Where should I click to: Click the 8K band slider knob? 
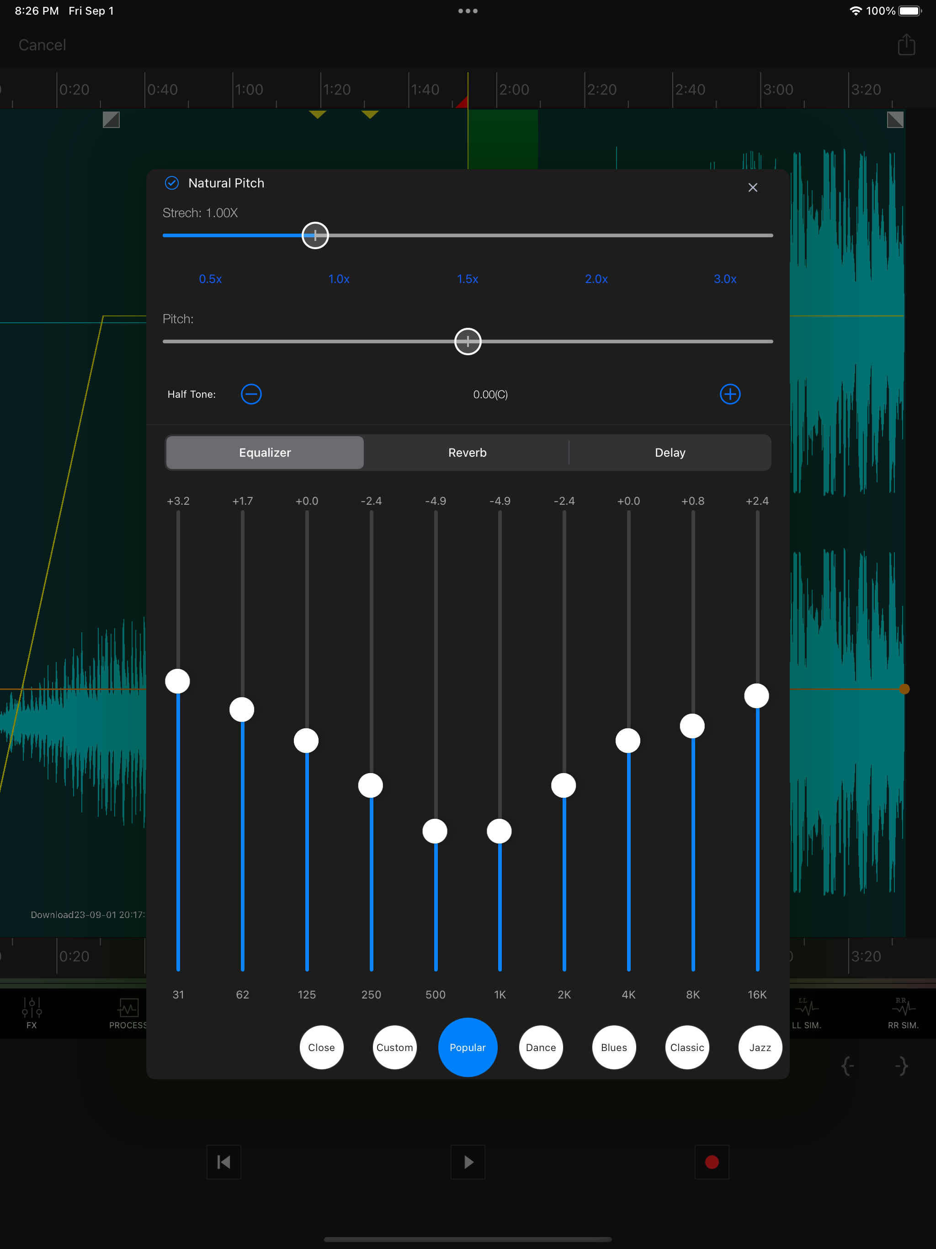click(692, 726)
